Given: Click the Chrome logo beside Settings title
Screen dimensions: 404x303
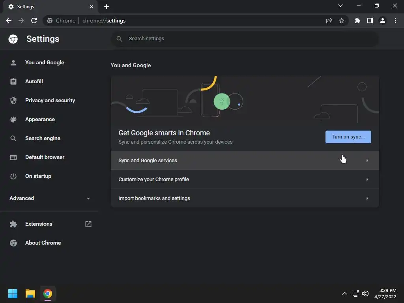Looking at the screenshot, I should coord(13,39).
